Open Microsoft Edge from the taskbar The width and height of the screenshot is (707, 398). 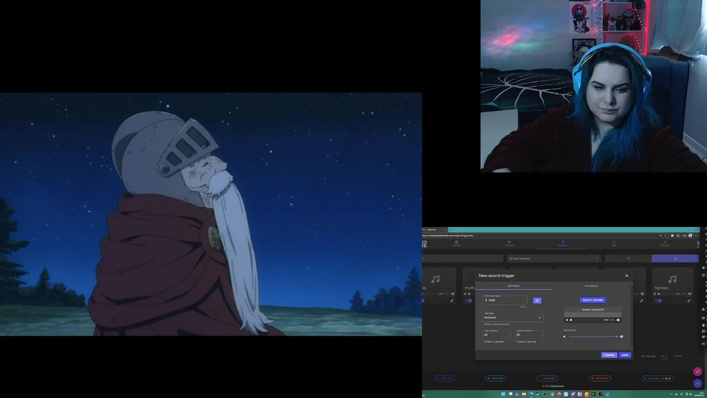coord(531,394)
